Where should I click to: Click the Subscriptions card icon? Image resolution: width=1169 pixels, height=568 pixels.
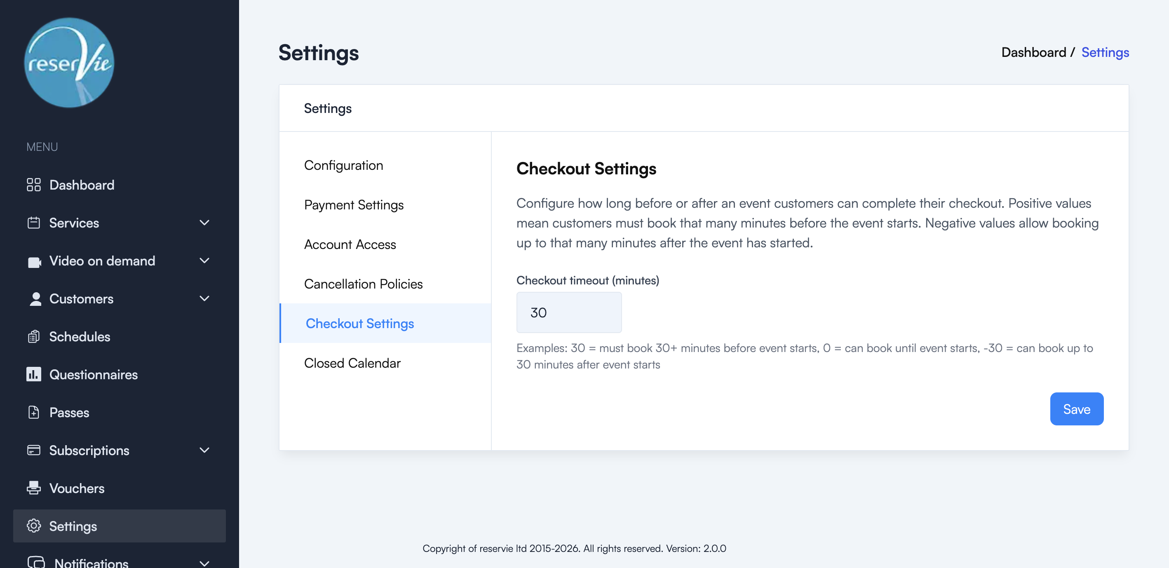coord(33,450)
